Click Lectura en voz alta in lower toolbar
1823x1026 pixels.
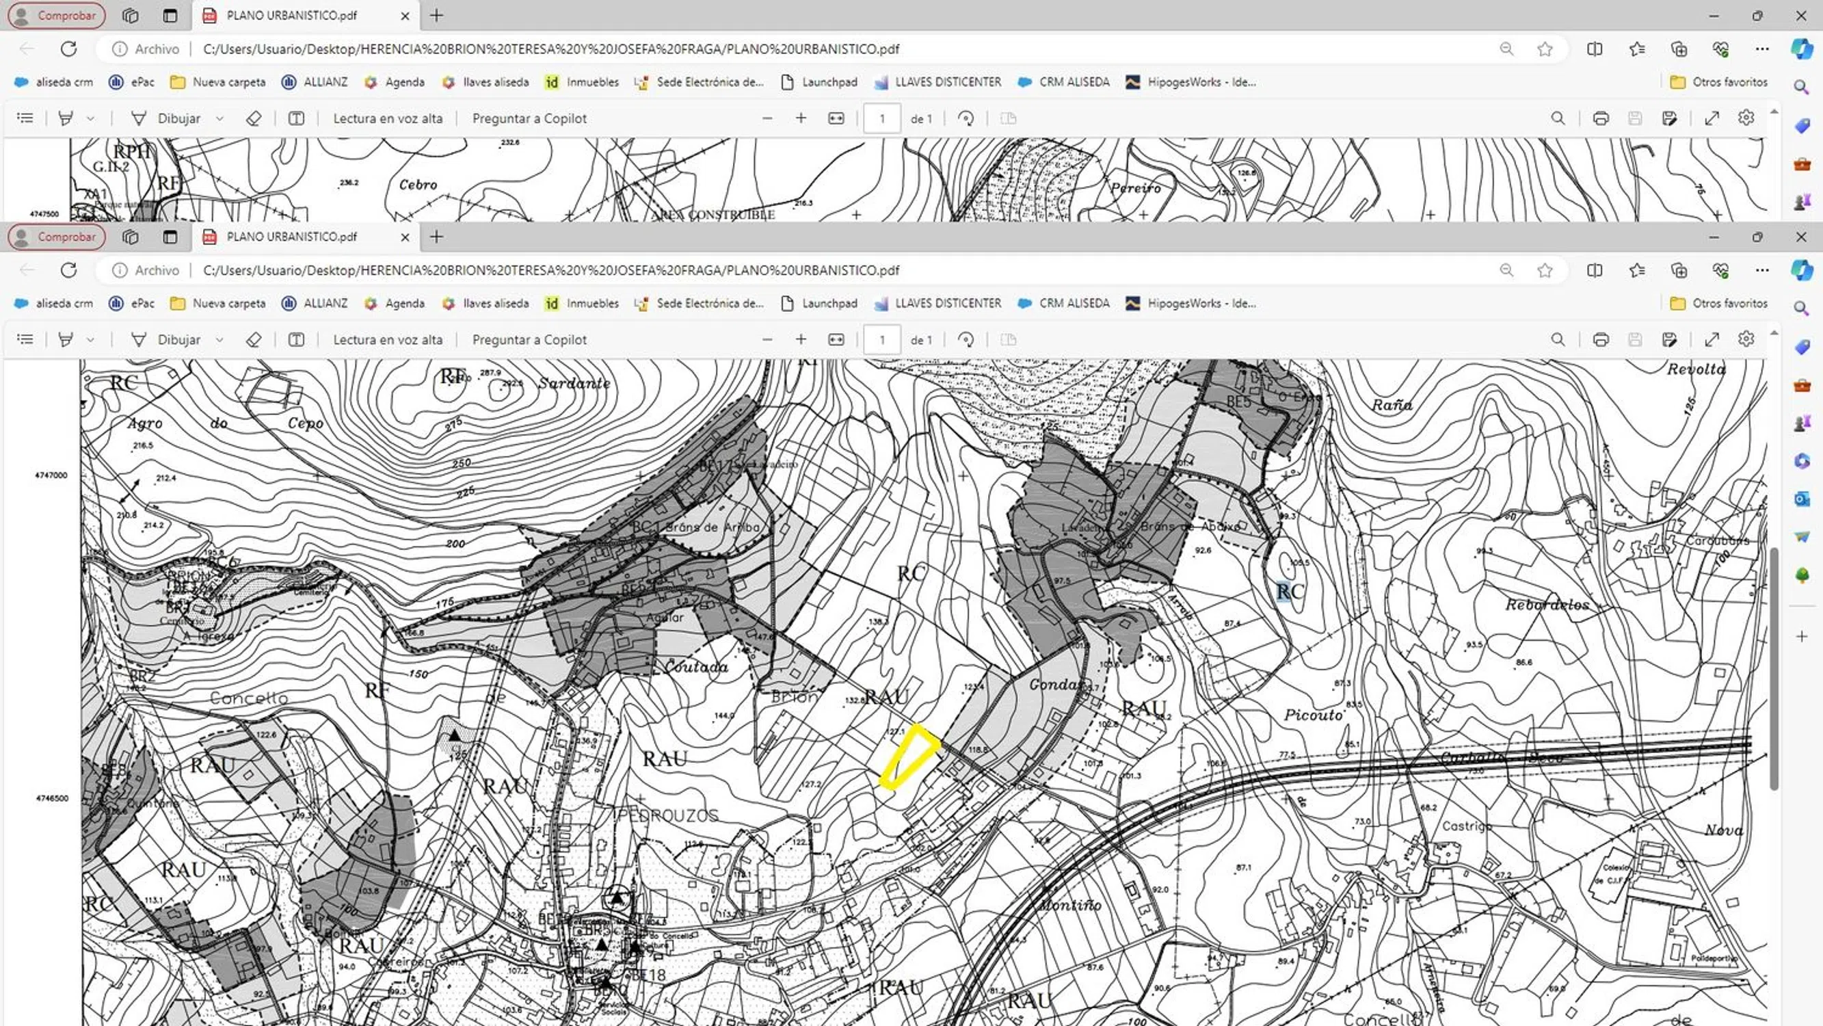387,340
